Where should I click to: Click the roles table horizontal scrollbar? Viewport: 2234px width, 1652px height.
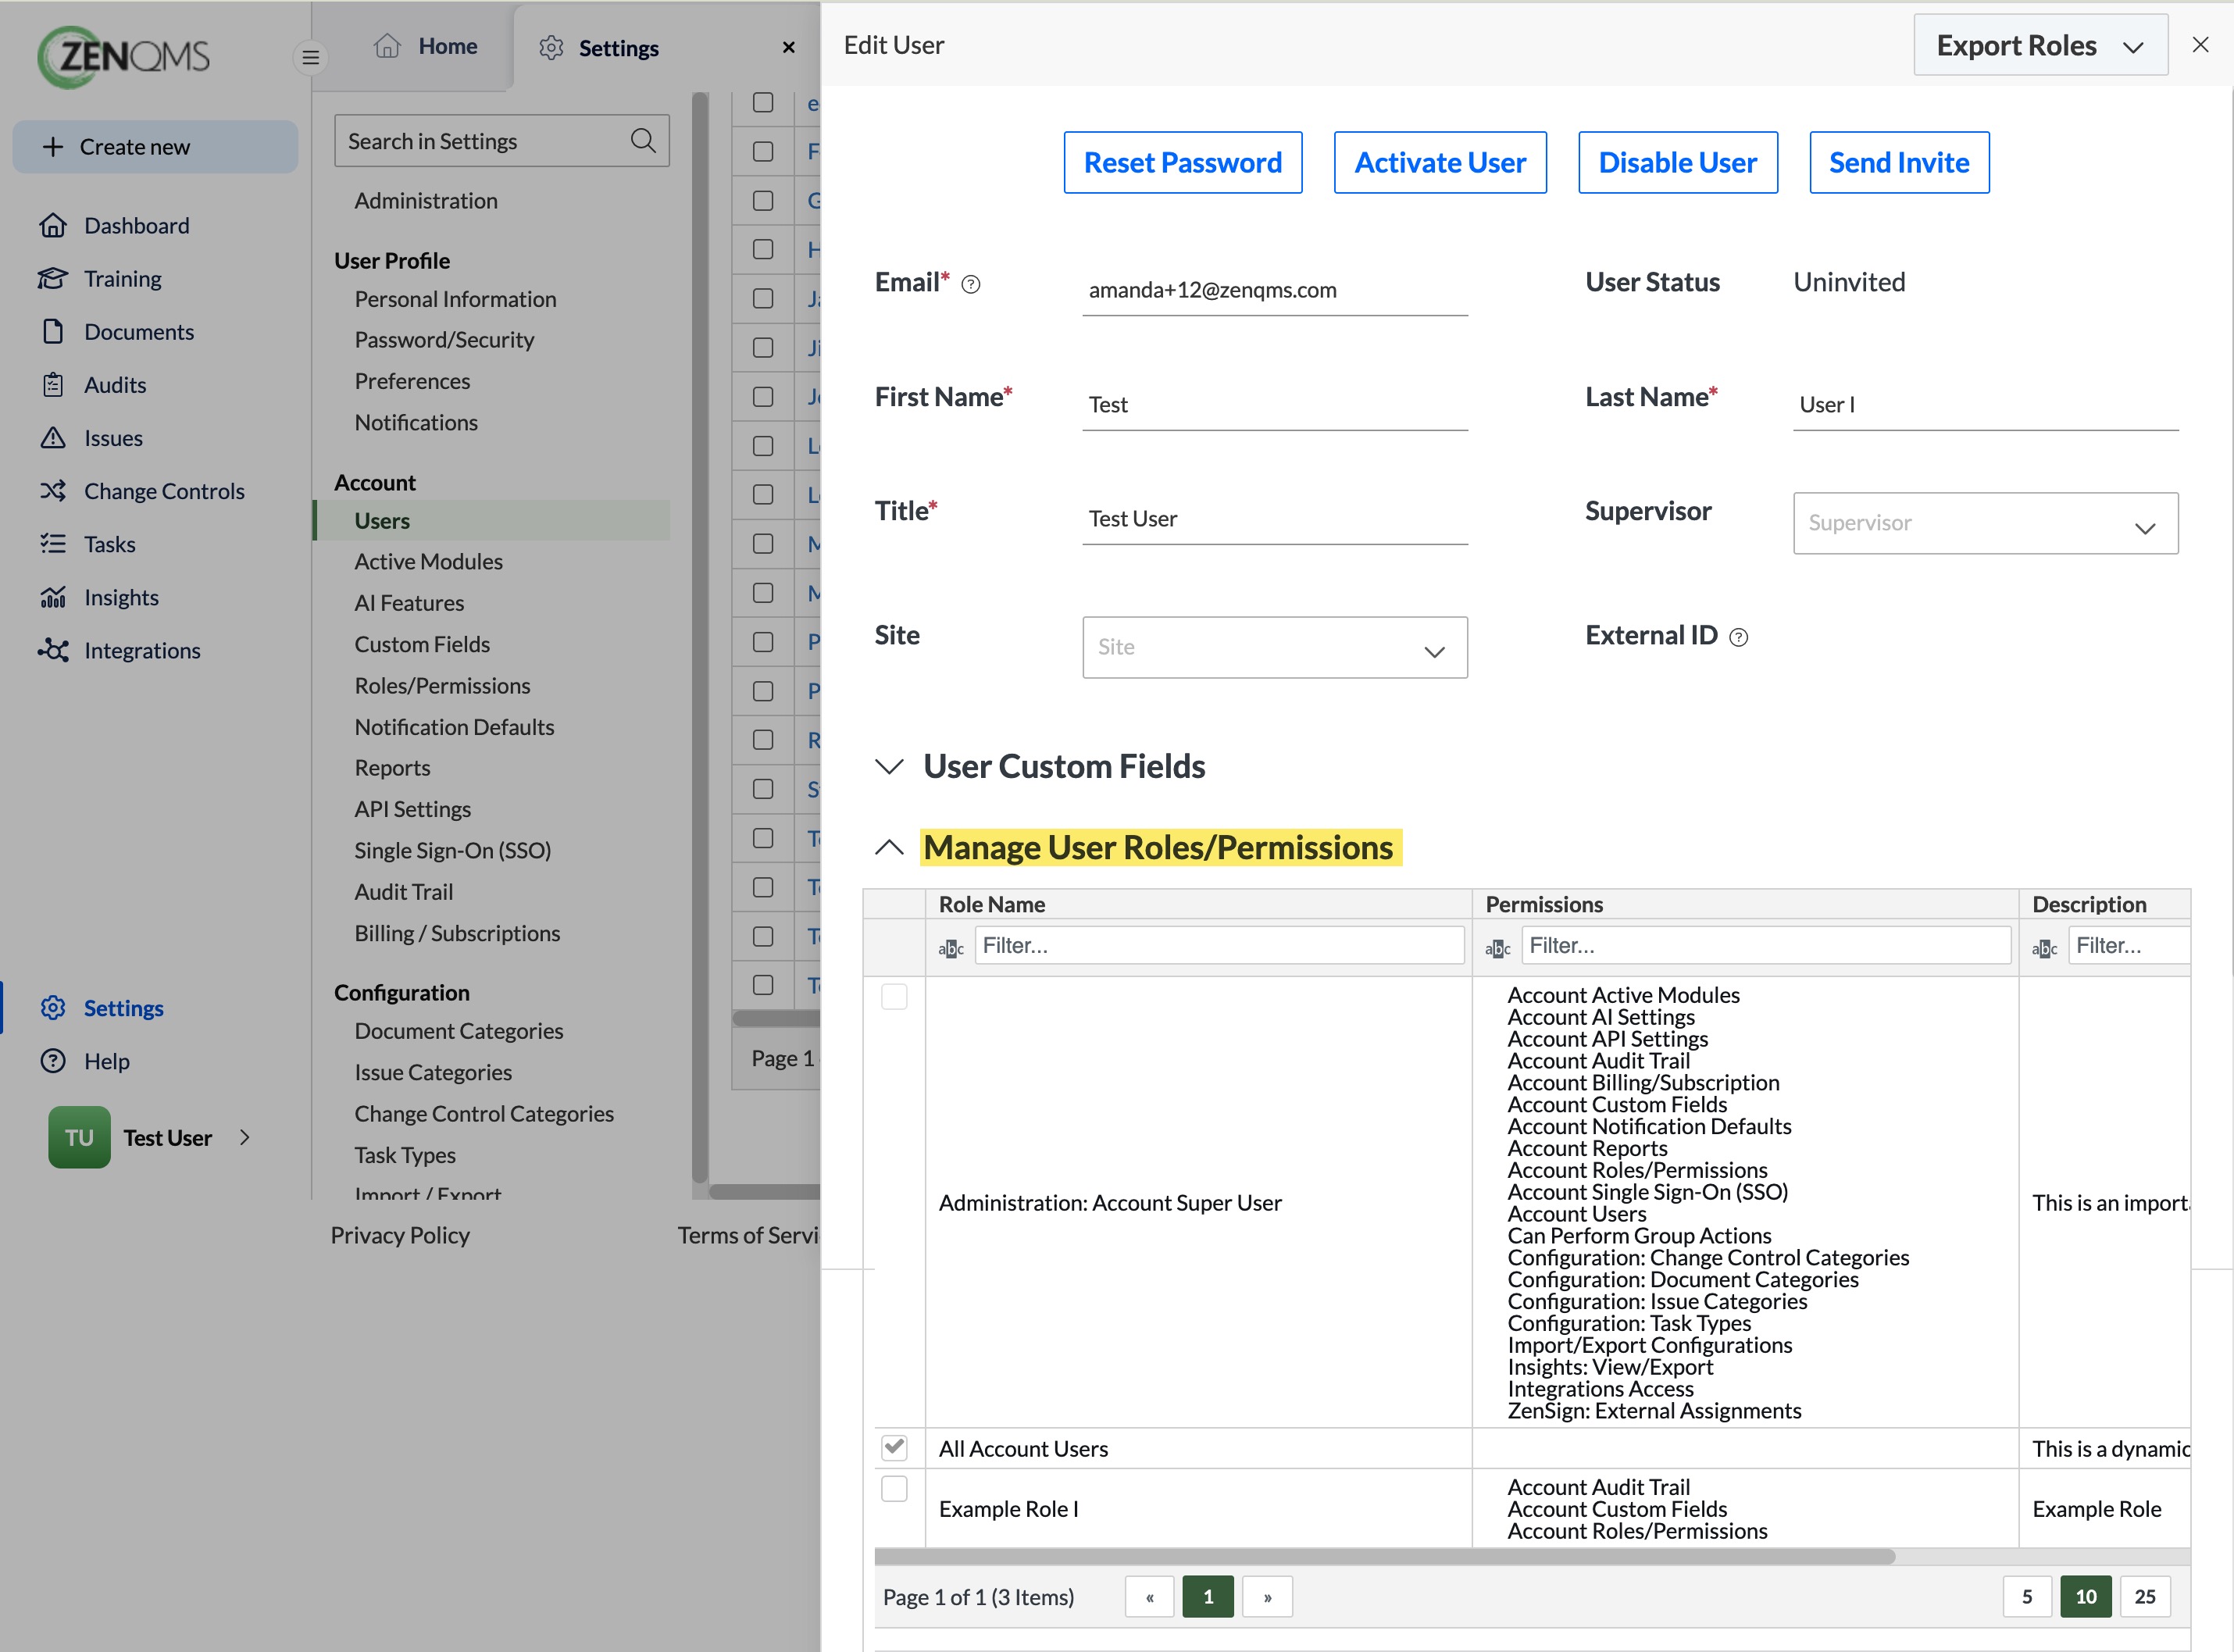(1384, 1556)
